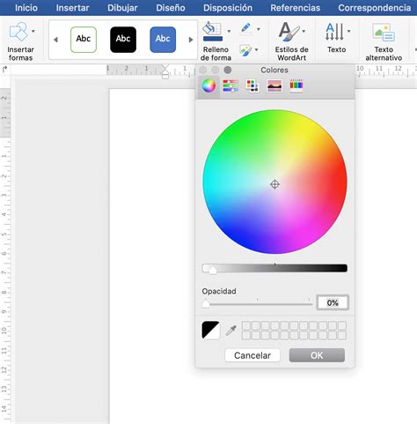This screenshot has height=424, width=417.
Task: Apply the blue filled Abc shape style
Action: pyautogui.click(x=163, y=40)
